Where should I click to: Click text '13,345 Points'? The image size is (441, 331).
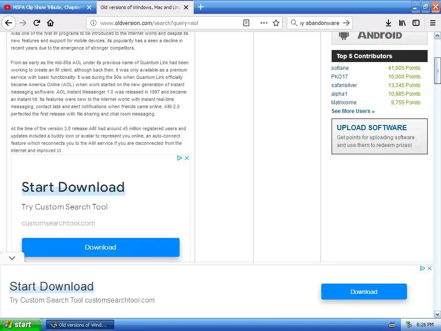pos(404,85)
